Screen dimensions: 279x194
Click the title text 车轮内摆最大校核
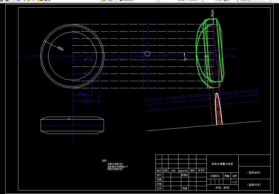coord(222,164)
